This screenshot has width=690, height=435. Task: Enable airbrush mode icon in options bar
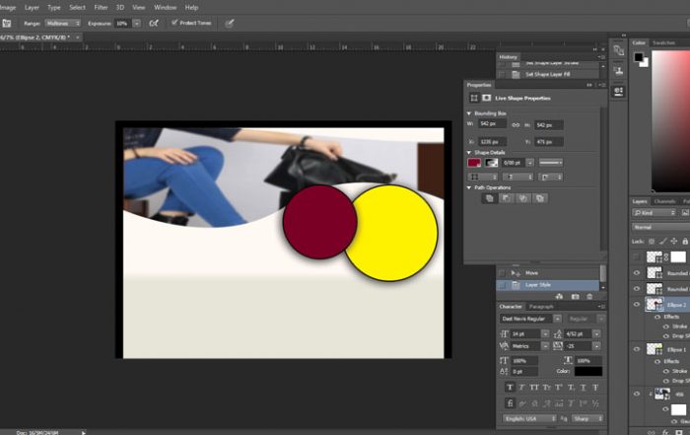point(154,24)
